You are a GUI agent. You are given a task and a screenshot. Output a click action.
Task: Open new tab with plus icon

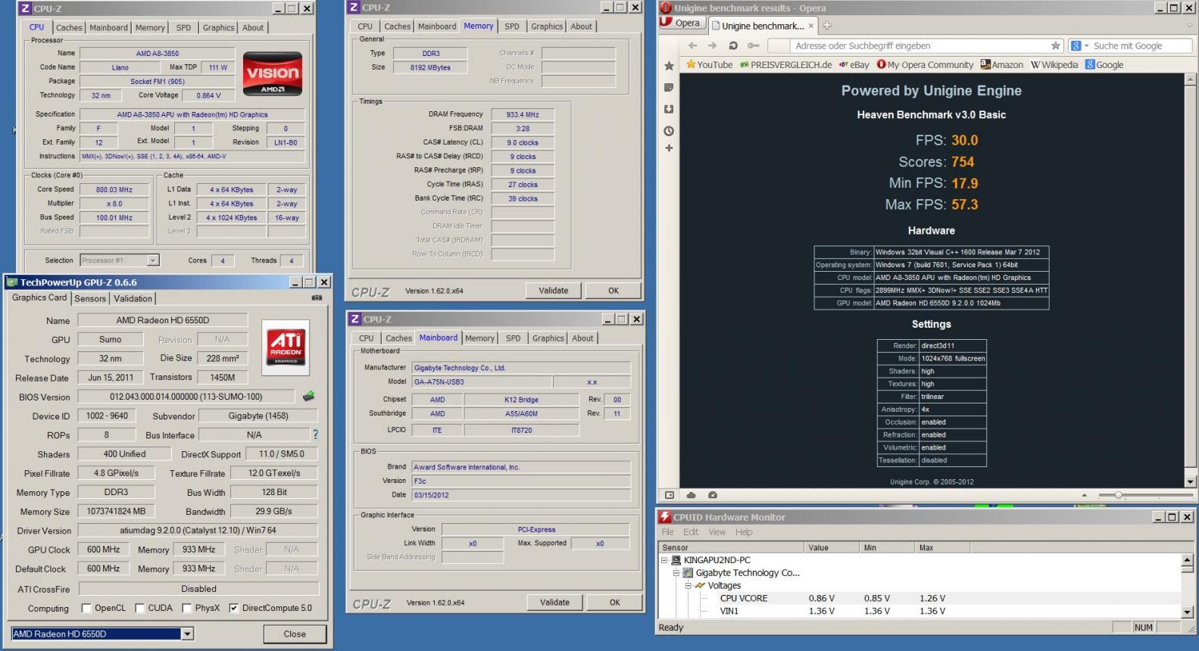[826, 26]
